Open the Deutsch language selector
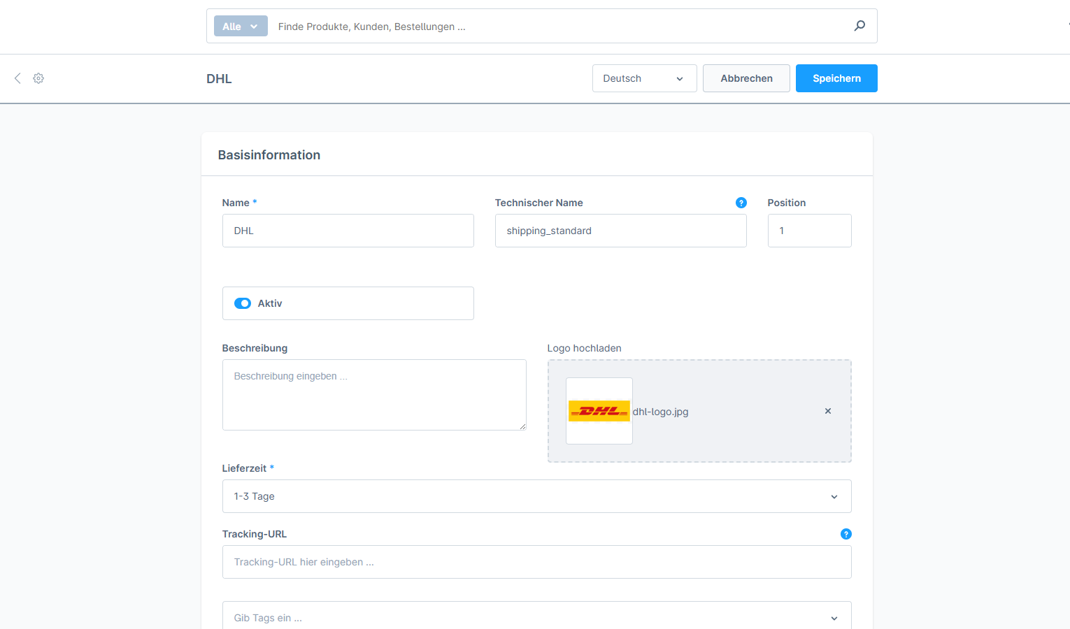This screenshot has width=1070, height=629. [643, 78]
